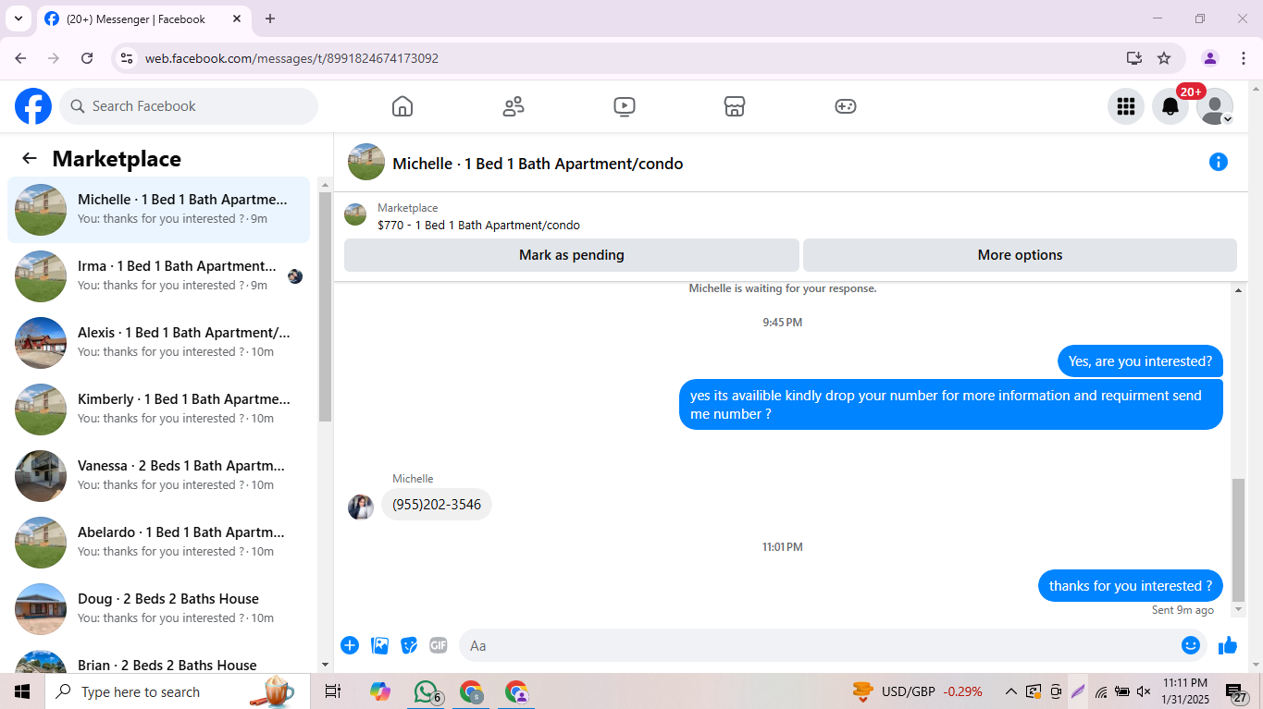Click the Search Facebook field

point(189,106)
